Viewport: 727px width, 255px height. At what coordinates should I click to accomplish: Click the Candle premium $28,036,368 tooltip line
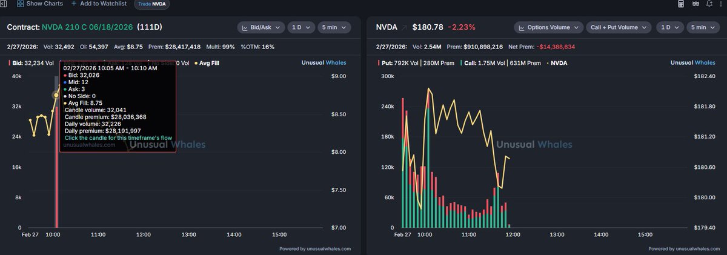point(105,117)
